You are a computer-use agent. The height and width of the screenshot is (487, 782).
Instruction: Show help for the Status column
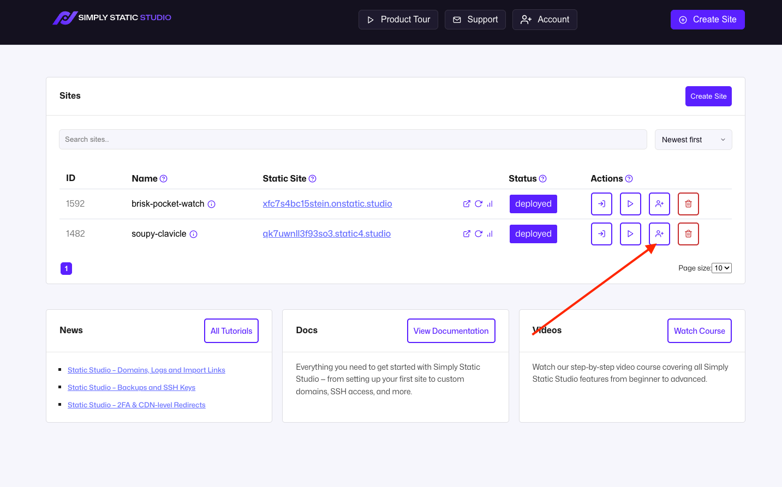tap(543, 179)
